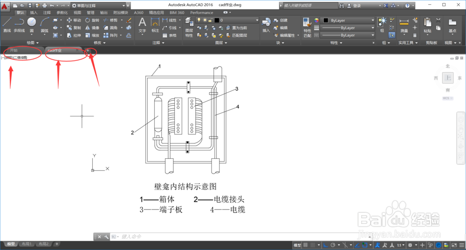Click the Save icon in quick access toolbar
The width and height of the screenshot is (466, 250).
click(x=30, y=5)
